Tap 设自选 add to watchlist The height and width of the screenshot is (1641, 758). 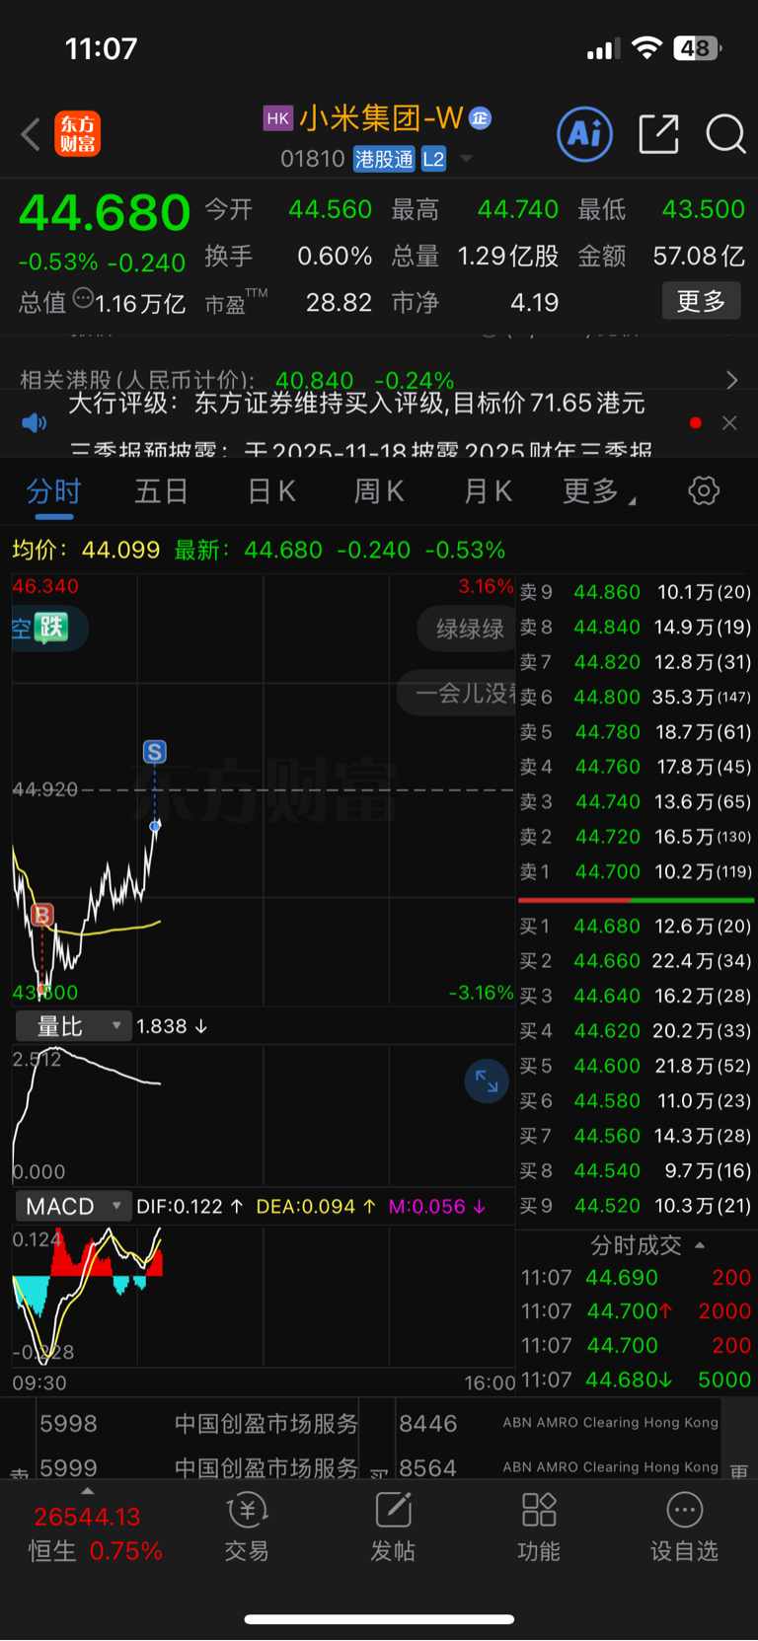click(684, 1529)
